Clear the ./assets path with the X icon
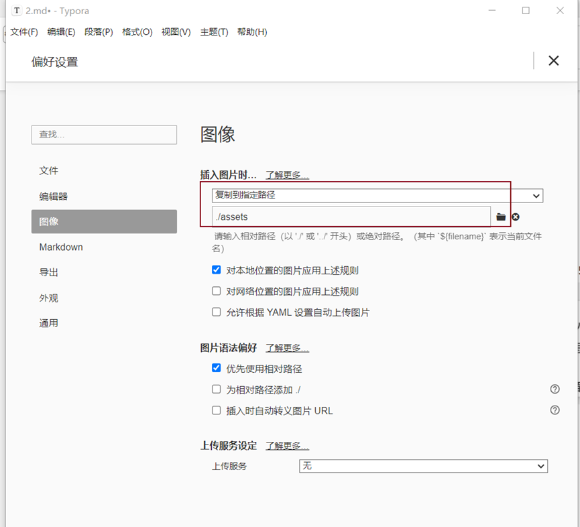Viewport: 580px width, 527px height. tap(516, 217)
